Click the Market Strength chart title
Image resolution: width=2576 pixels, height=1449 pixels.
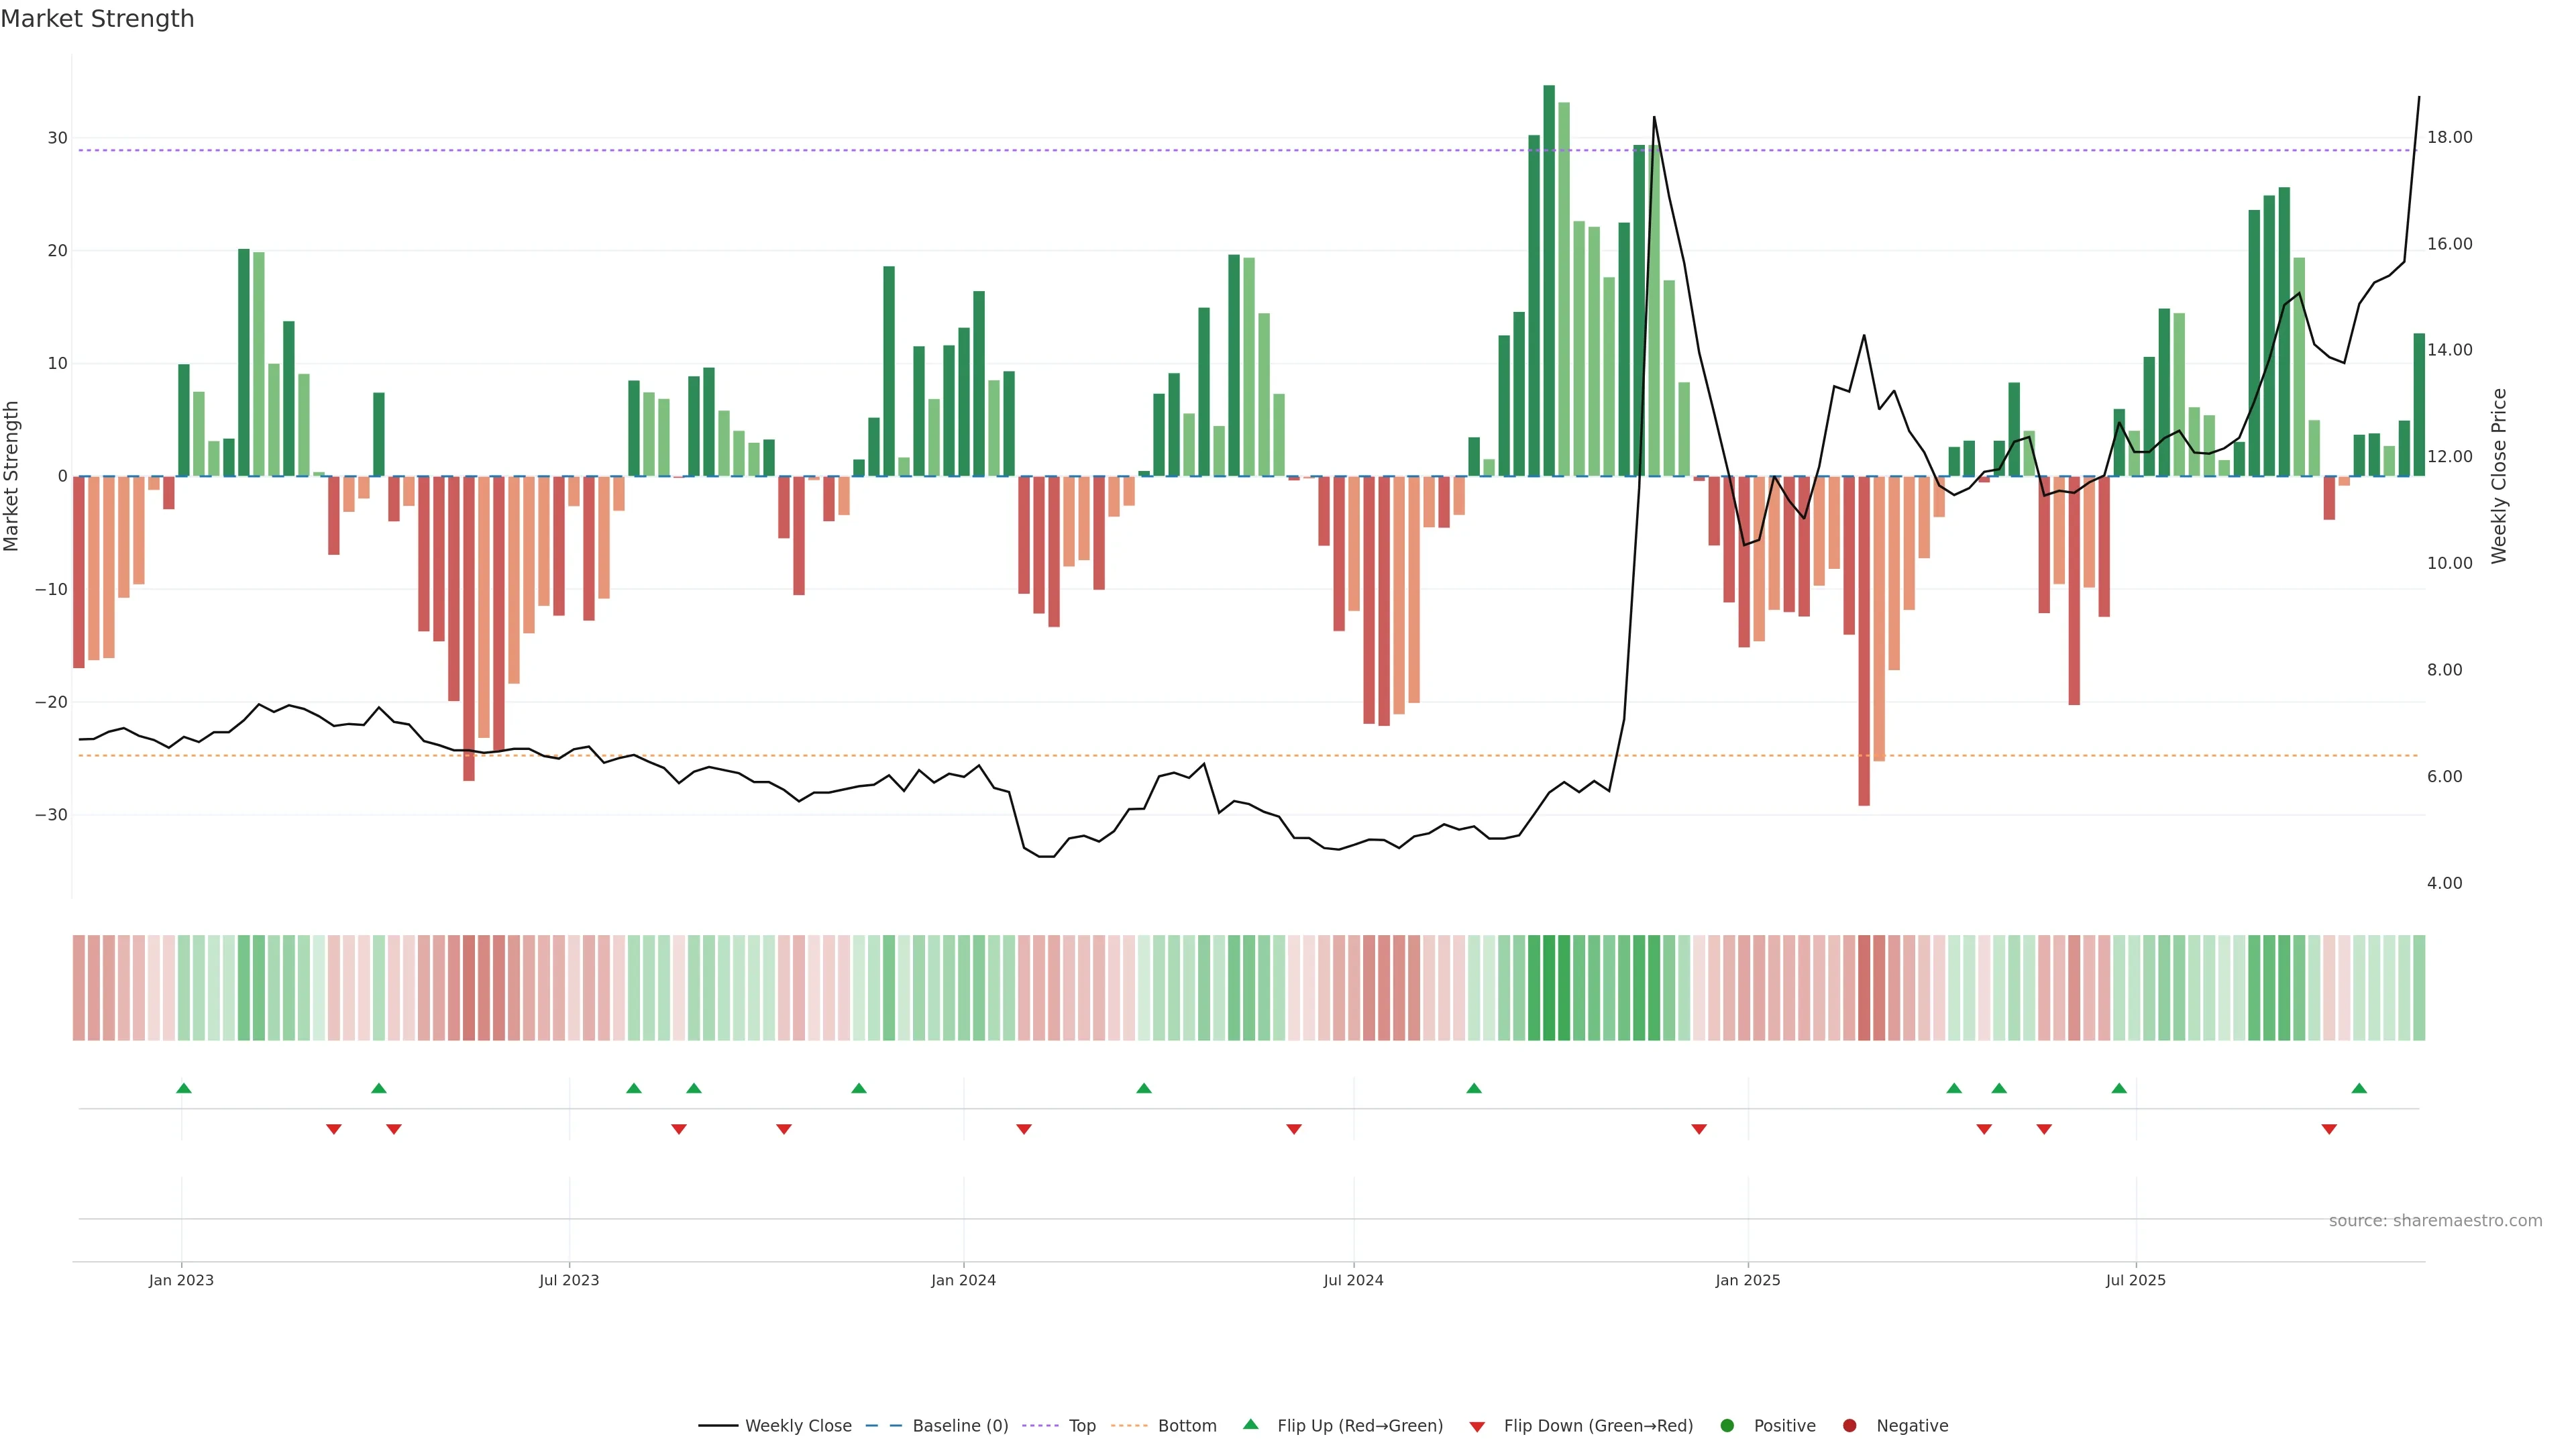coord(97,19)
